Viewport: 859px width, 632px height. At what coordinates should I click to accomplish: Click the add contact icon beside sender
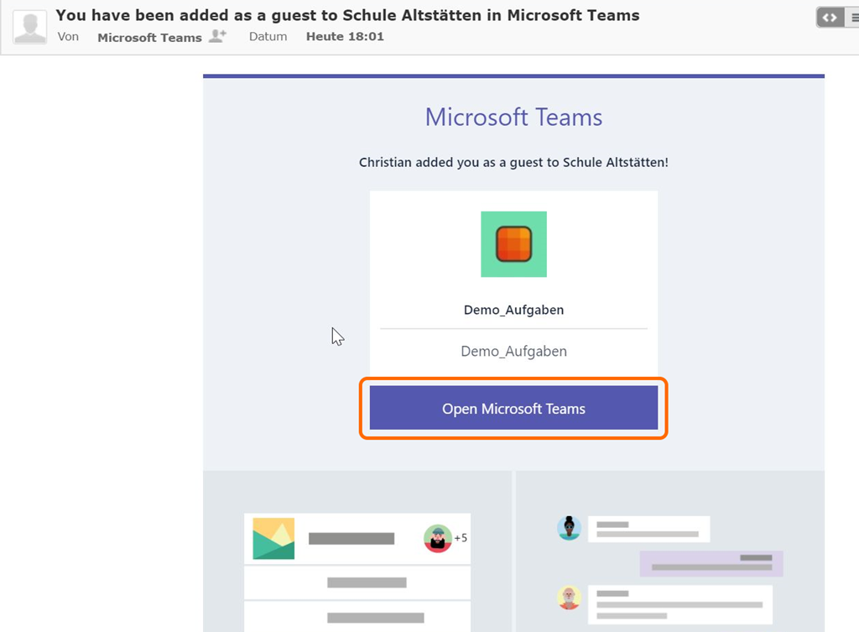click(x=217, y=36)
